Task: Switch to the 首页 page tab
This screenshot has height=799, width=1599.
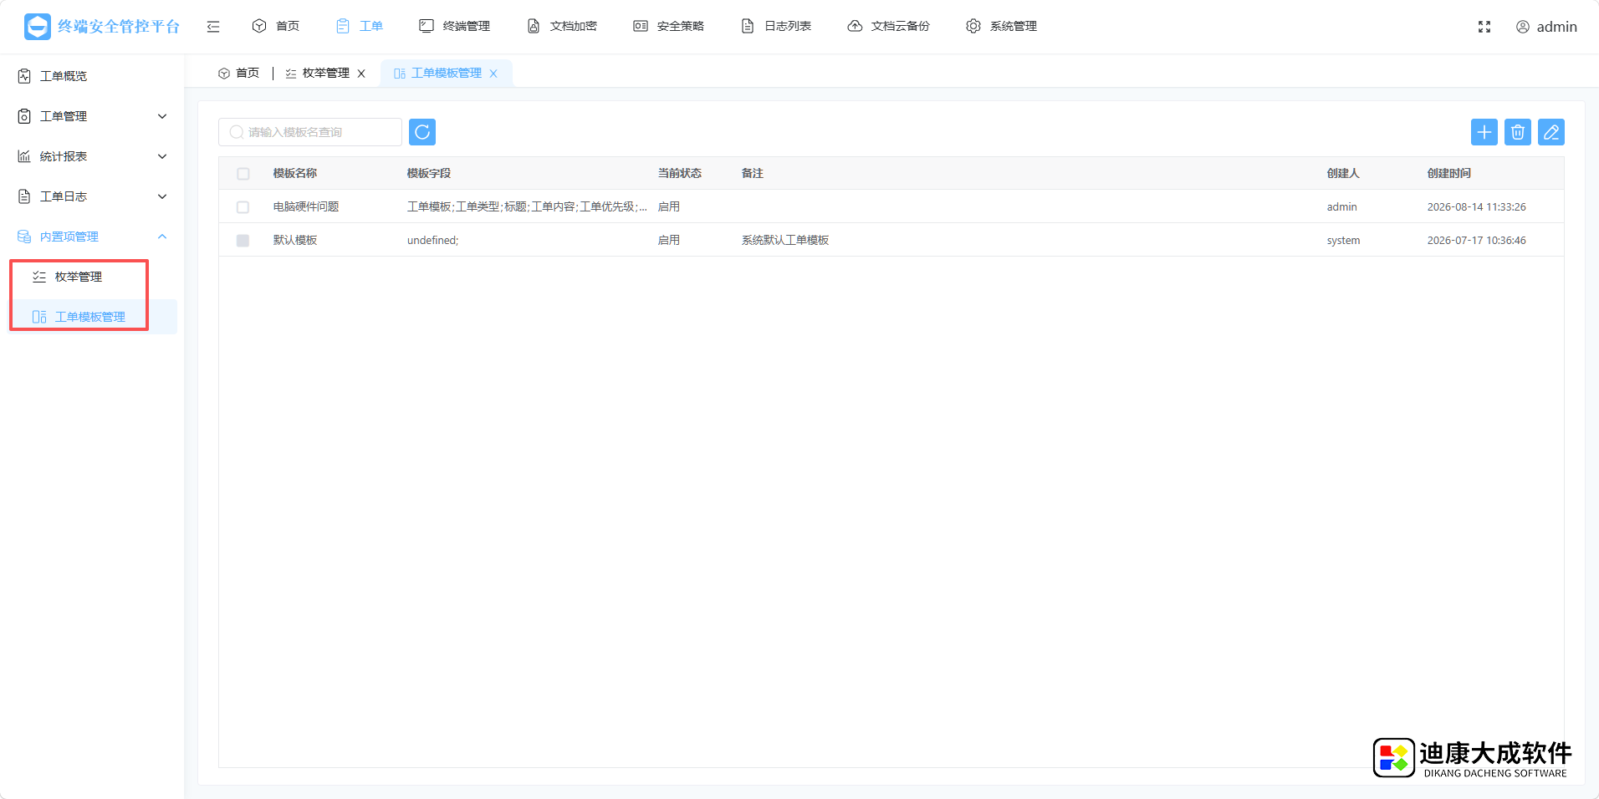Action: click(238, 74)
